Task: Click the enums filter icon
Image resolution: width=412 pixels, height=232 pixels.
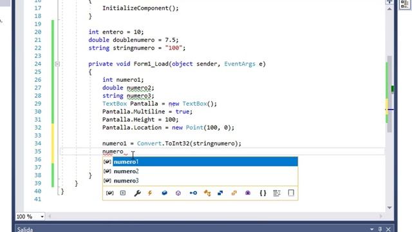Action: coord(234,193)
